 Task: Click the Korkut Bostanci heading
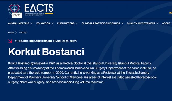click(46, 52)
